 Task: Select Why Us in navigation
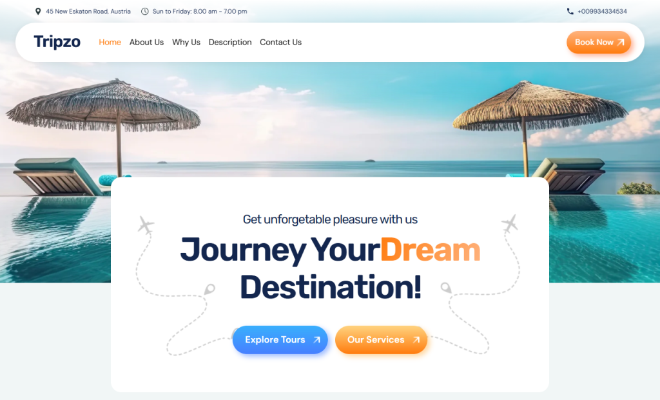pos(186,42)
